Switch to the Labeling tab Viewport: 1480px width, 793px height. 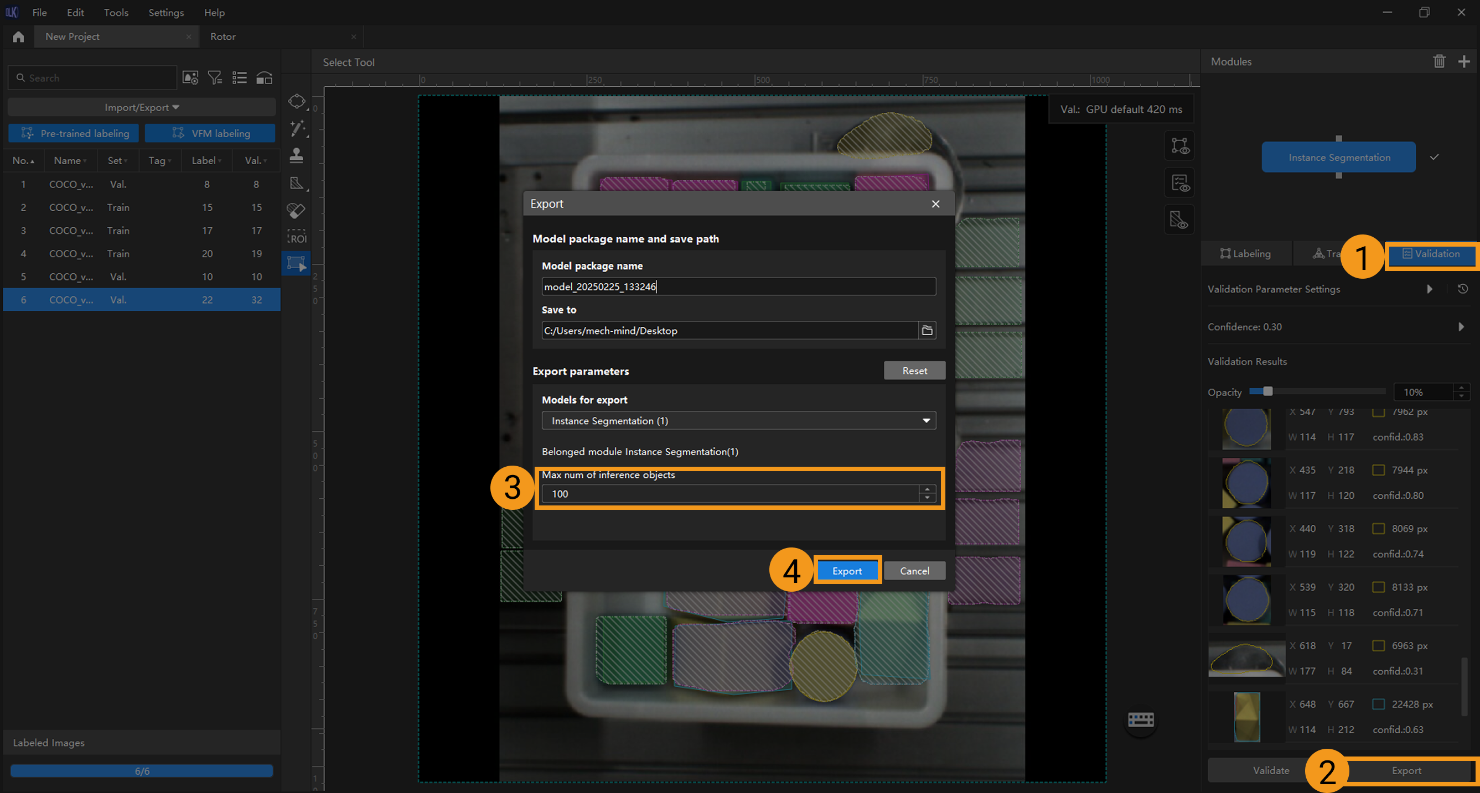click(x=1245, y=253)
